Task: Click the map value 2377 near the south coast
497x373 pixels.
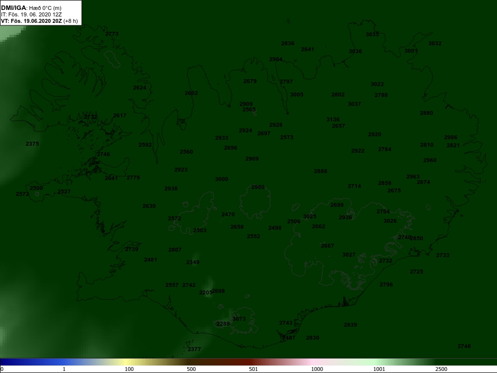Action: (x=194, y=349)
